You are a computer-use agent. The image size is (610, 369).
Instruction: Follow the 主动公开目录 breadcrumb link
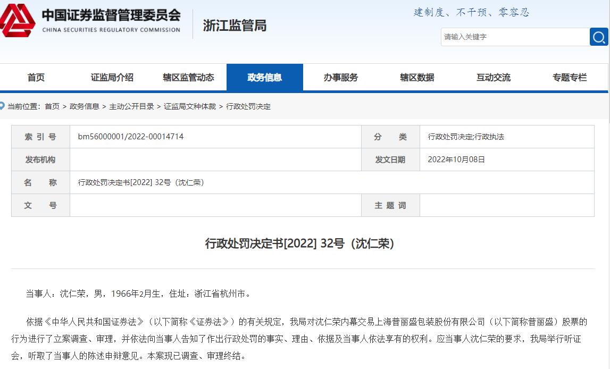point(131,106)
